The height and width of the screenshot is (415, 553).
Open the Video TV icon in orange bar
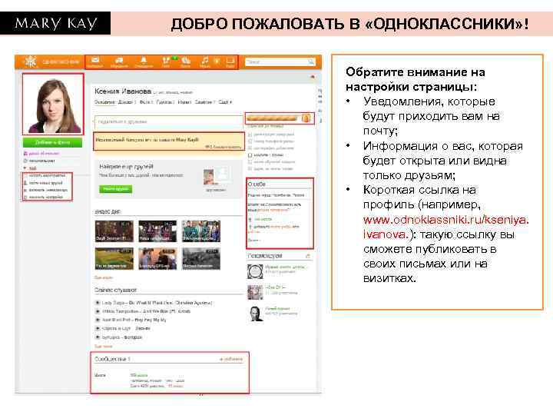point(230,61)
